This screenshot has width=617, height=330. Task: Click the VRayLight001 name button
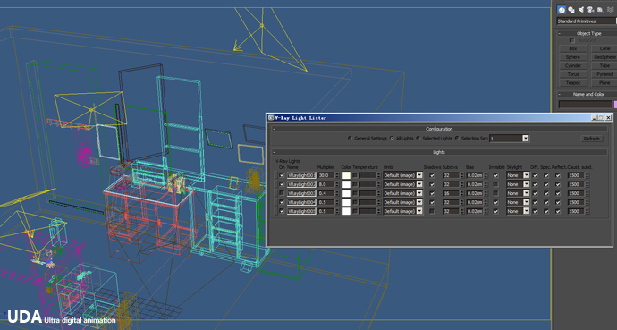301,175
